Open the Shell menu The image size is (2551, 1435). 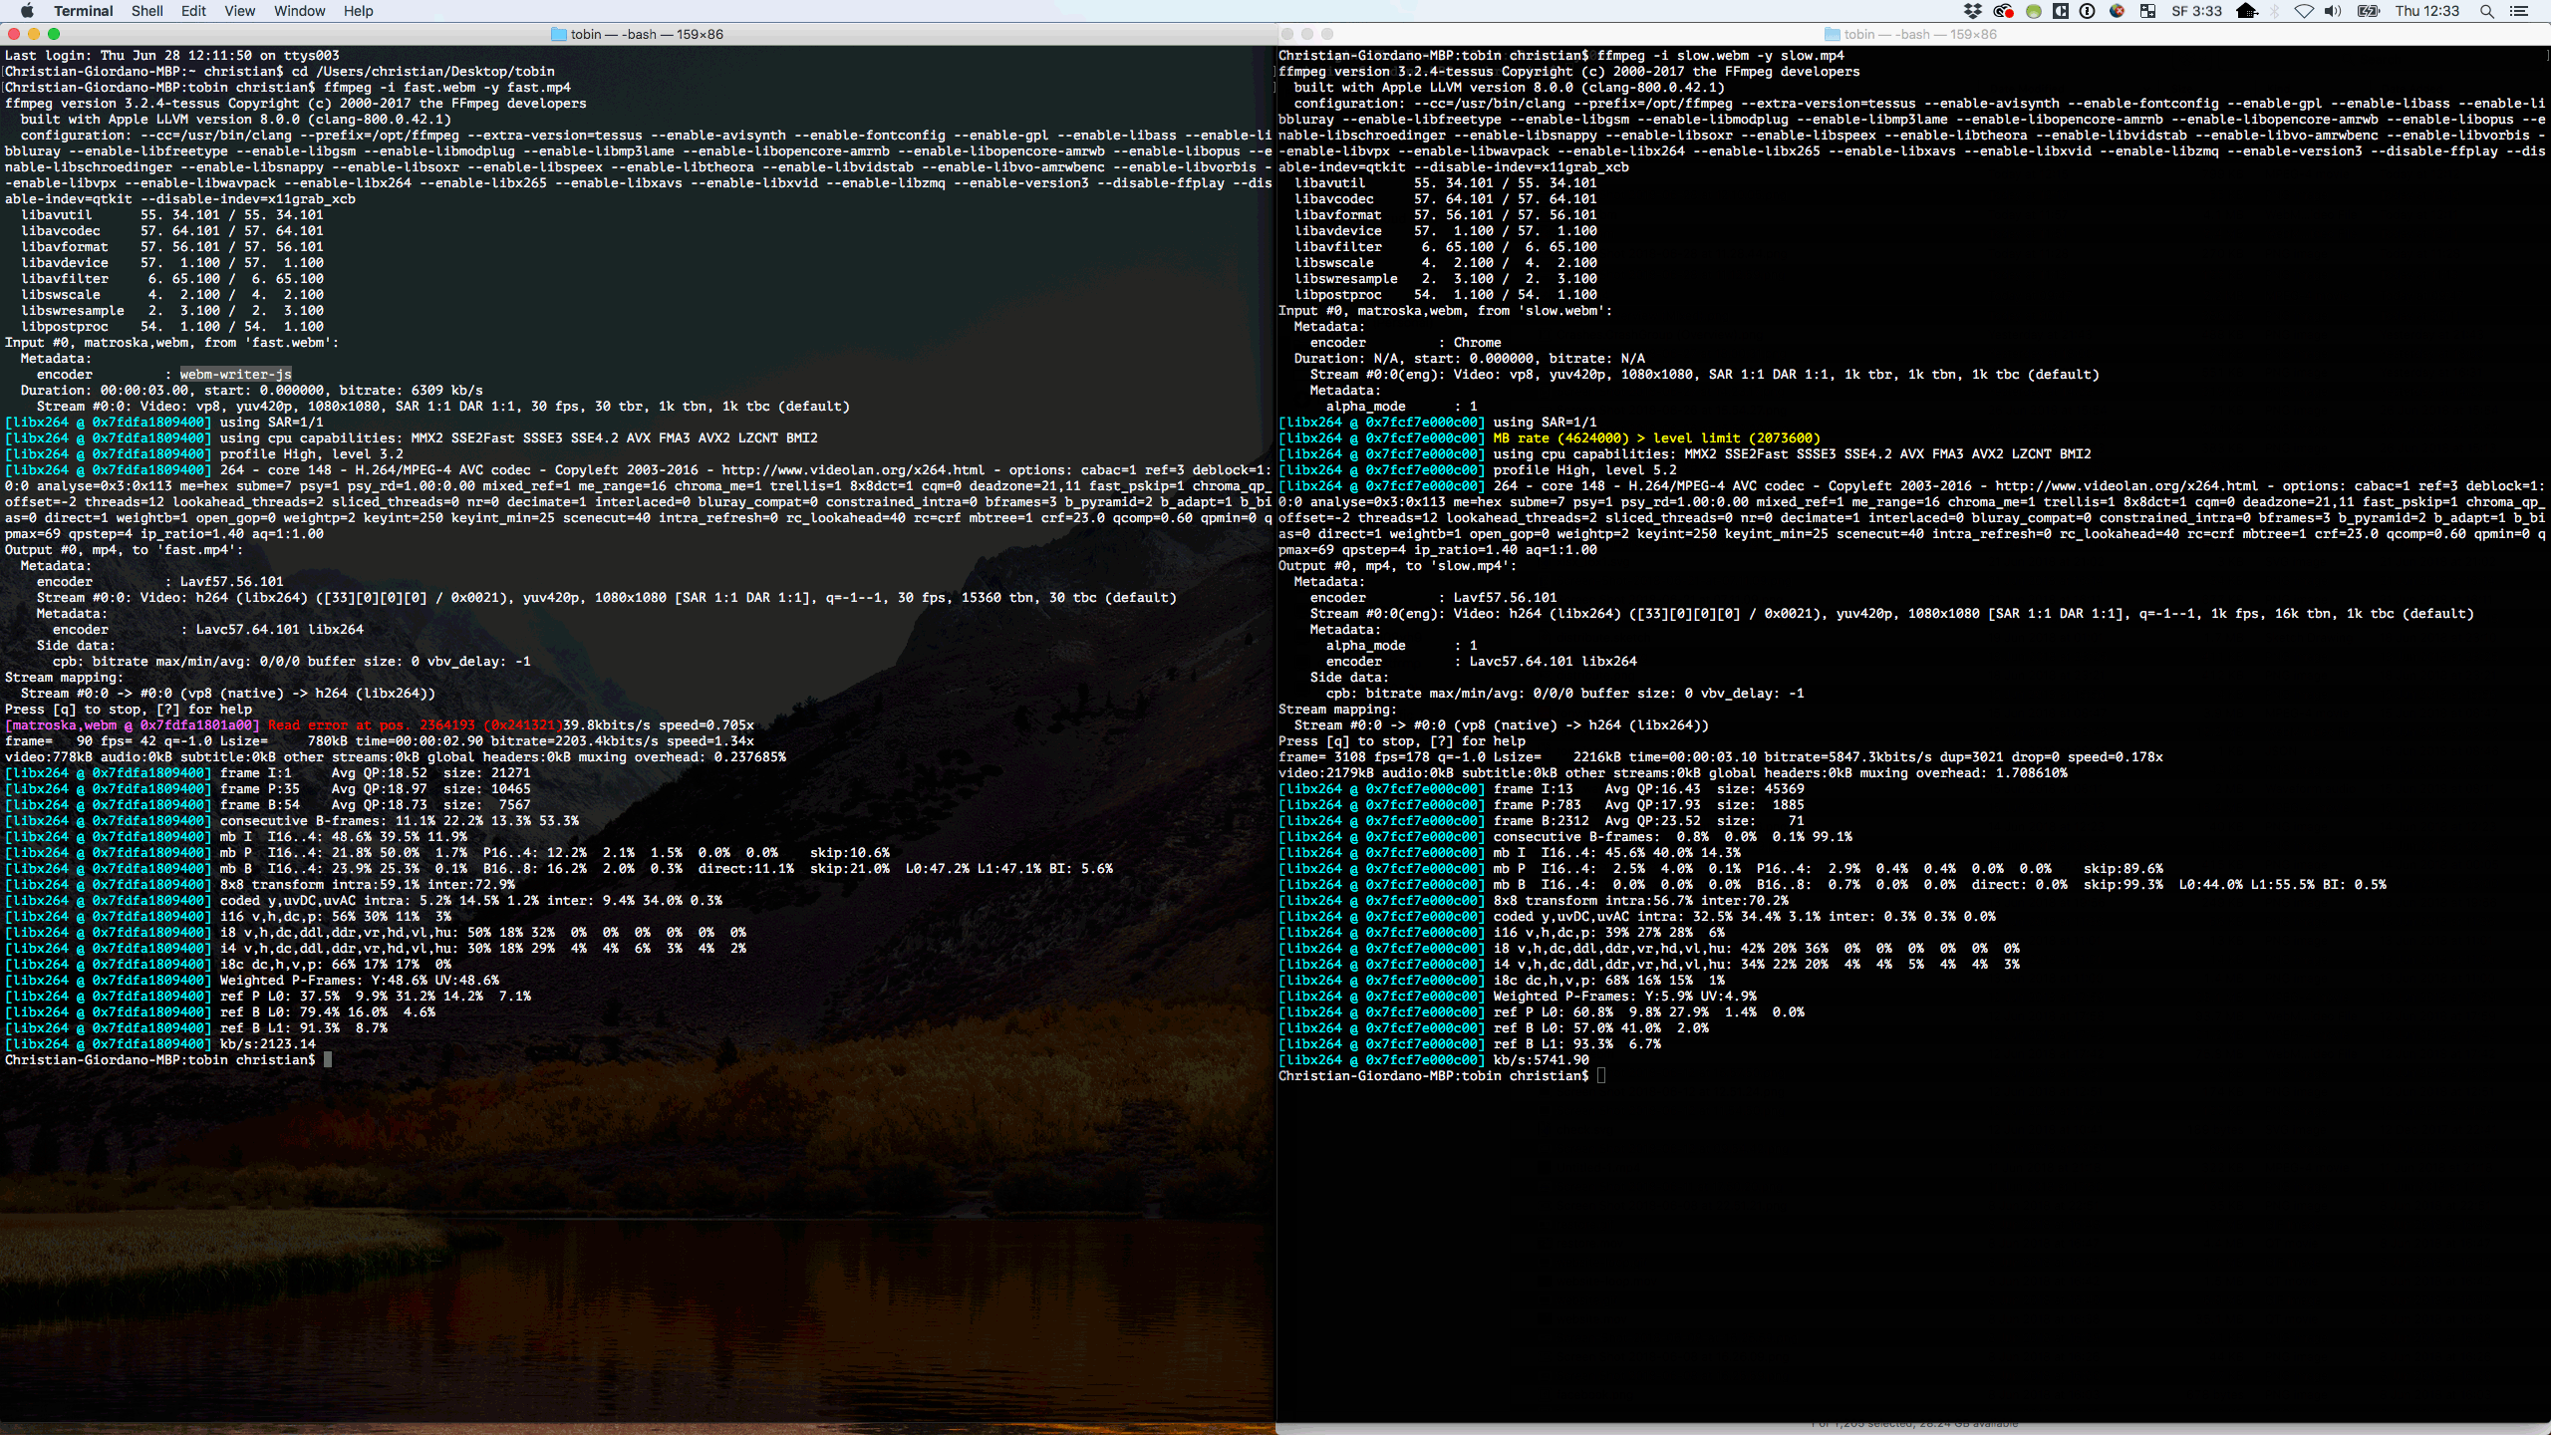146,11
